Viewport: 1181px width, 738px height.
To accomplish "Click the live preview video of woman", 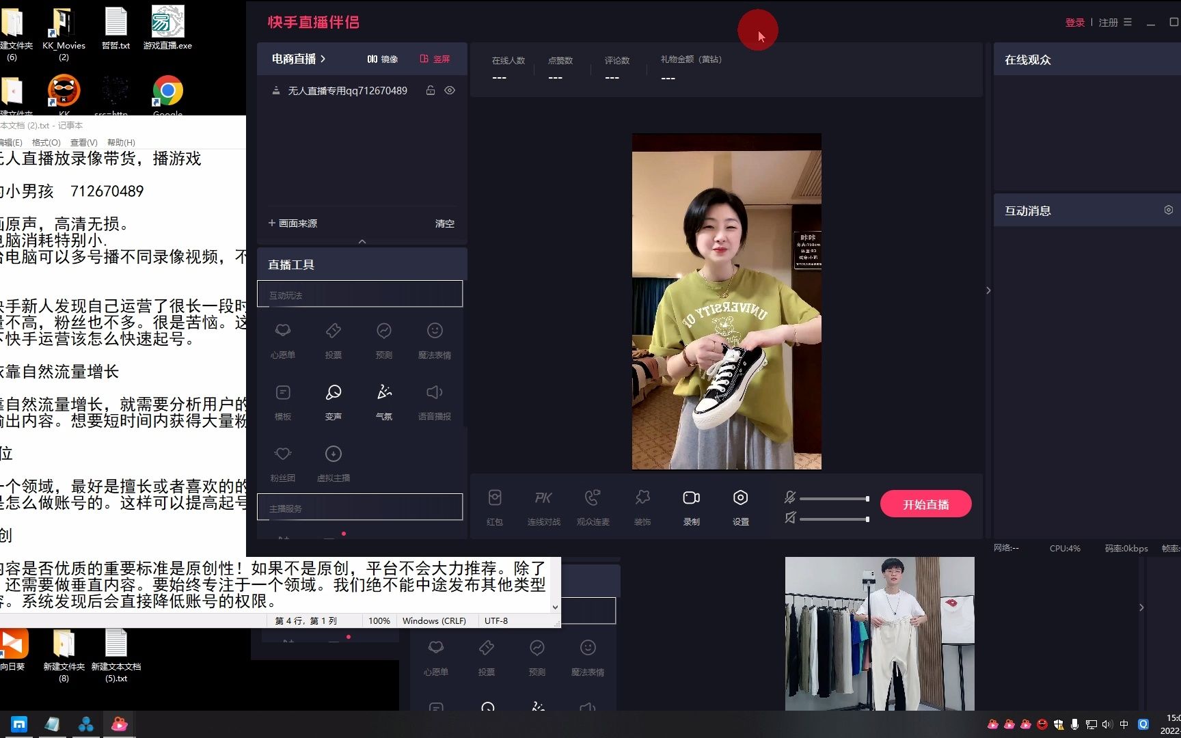I will point(727,301).
